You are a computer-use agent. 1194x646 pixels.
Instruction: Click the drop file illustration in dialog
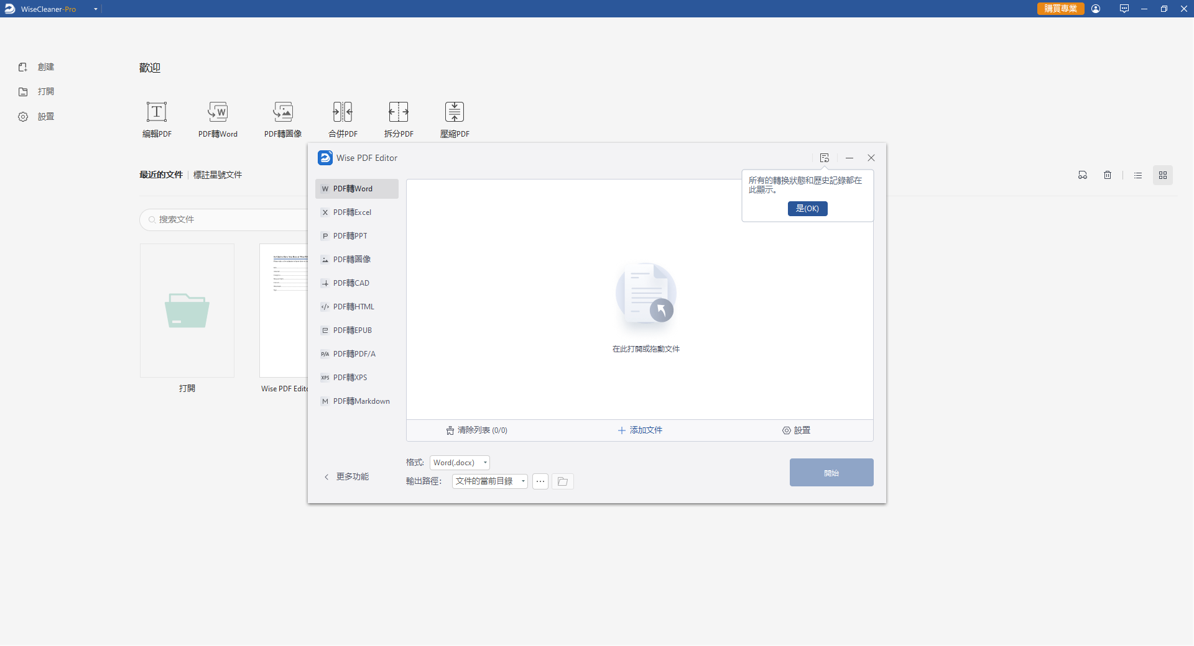[x=646, y=294]
